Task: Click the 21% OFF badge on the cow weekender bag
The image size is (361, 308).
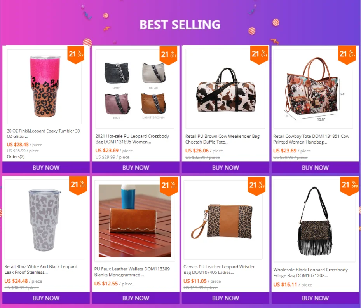Action: [259, 54]
